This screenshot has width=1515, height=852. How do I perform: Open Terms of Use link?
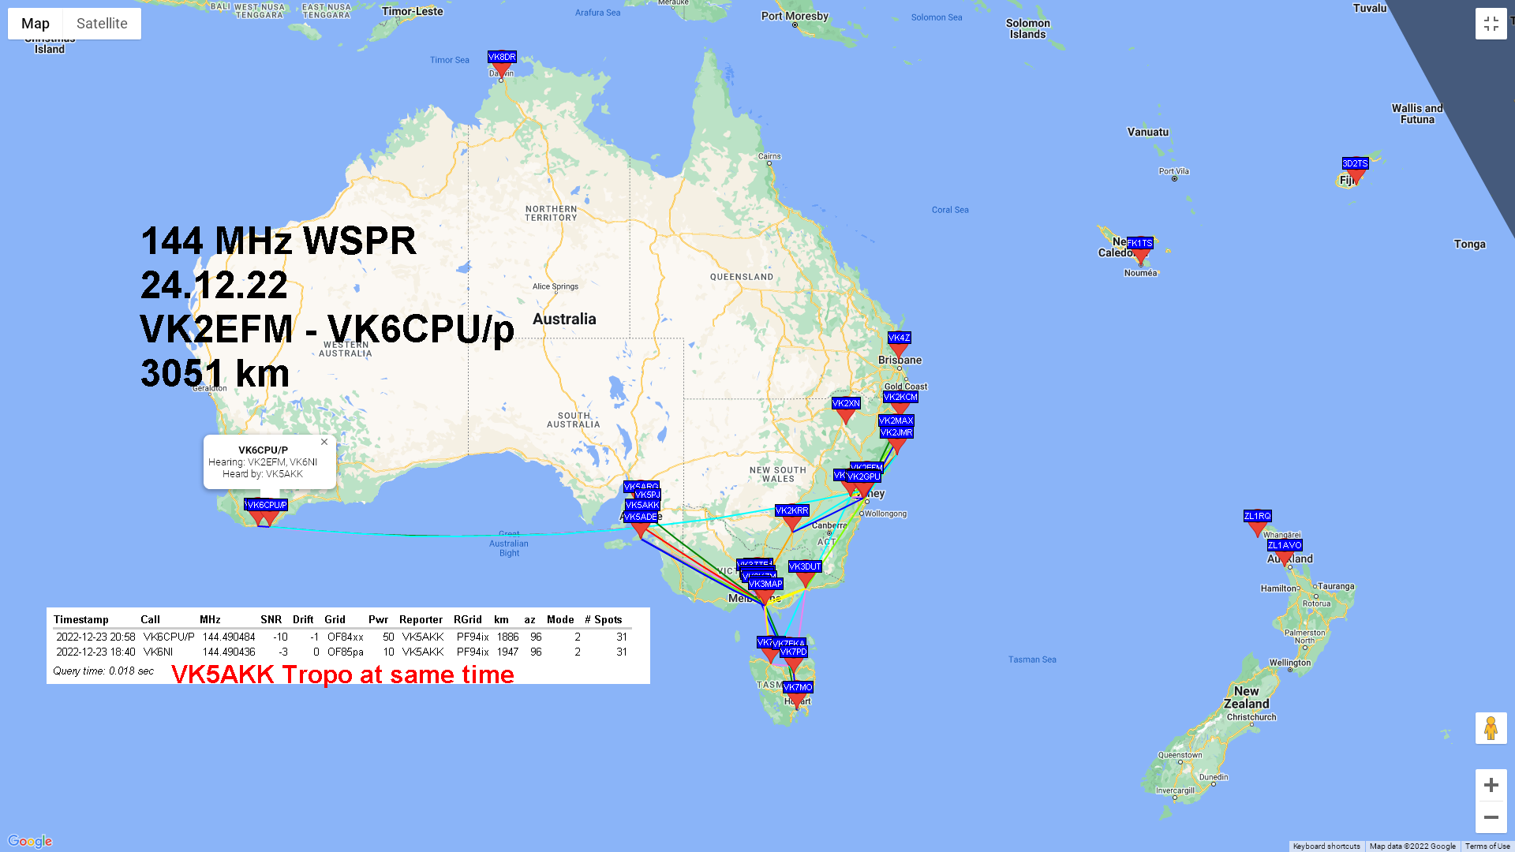1487,846
